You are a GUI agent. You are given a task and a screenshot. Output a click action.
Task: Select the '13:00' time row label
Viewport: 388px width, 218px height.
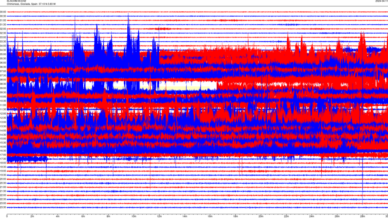point(3,122)
